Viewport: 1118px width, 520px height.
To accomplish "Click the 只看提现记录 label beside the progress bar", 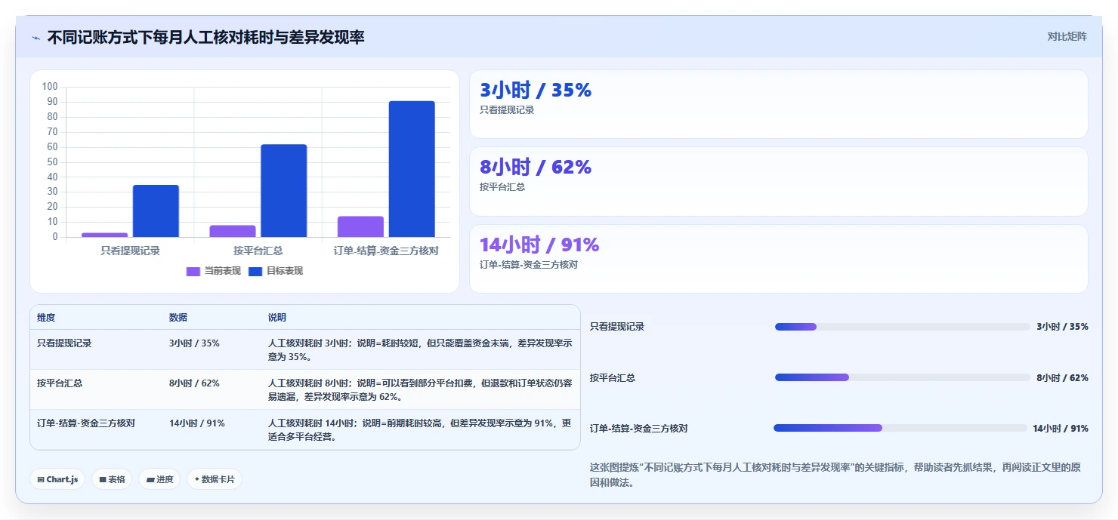I will tap(617, 327).
